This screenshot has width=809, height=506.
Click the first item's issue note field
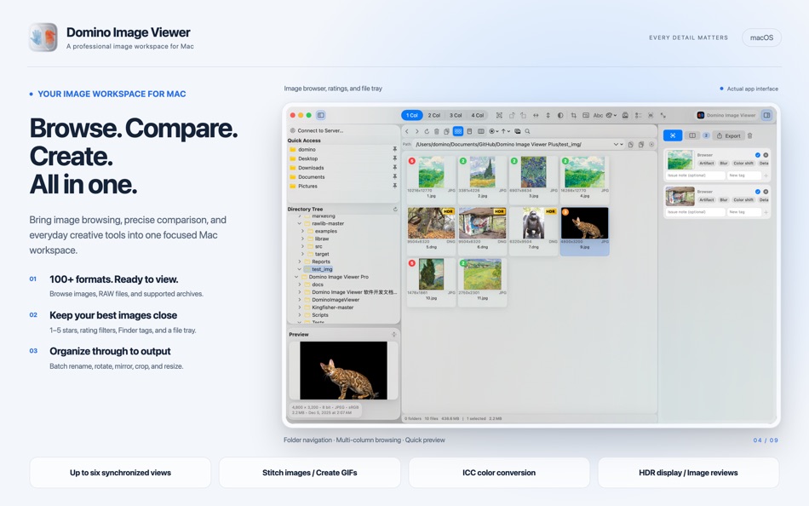pos(695,175)
